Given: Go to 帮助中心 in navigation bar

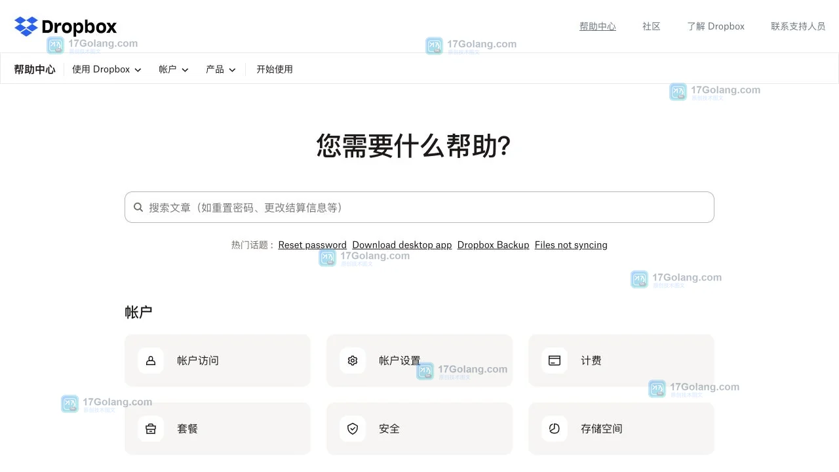Looking at the screenshot, I should click(x=35, y=69).
